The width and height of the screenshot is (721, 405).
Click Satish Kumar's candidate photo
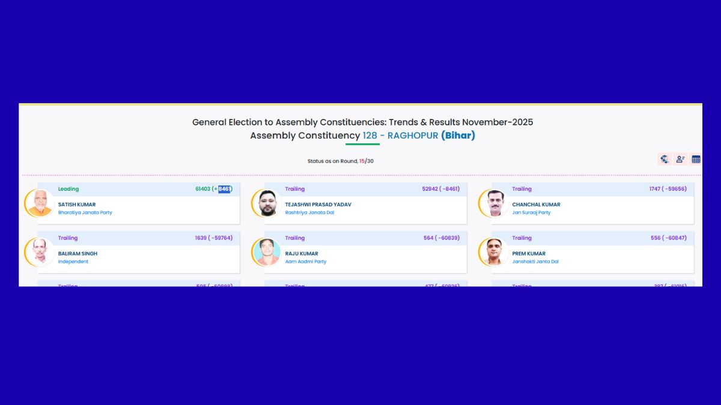[39, 203]
